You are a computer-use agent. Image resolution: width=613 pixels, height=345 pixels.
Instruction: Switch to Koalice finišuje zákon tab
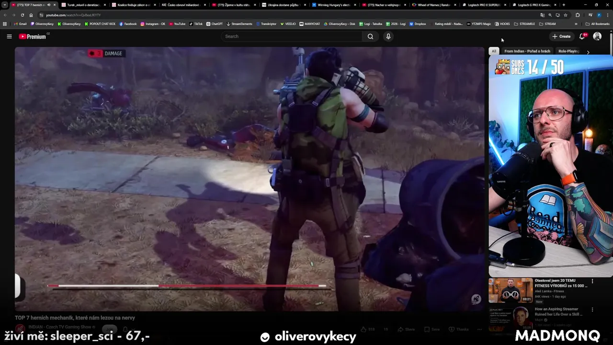133,5
